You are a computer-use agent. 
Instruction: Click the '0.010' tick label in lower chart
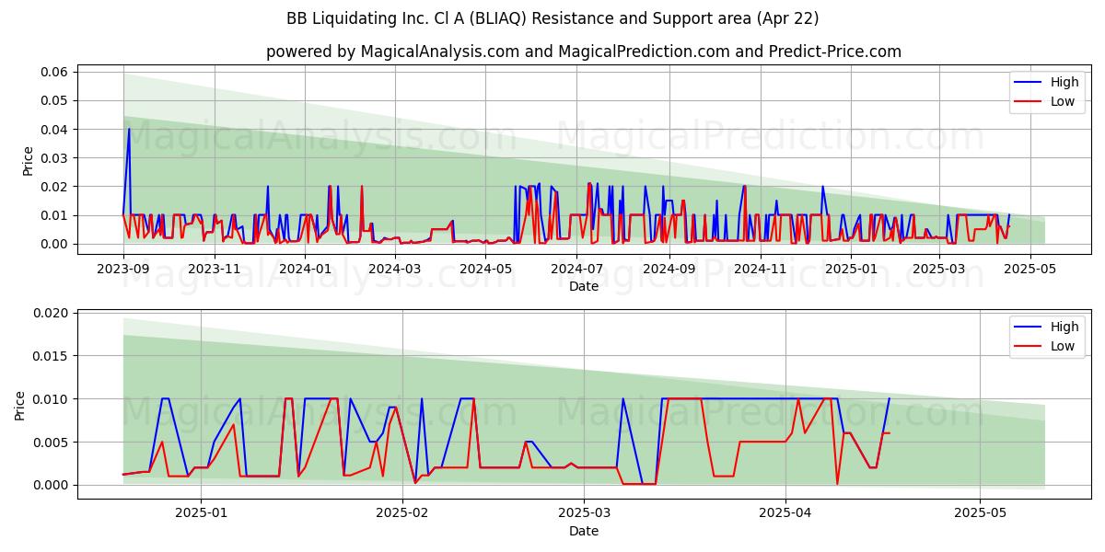click(x=52, y=399)
